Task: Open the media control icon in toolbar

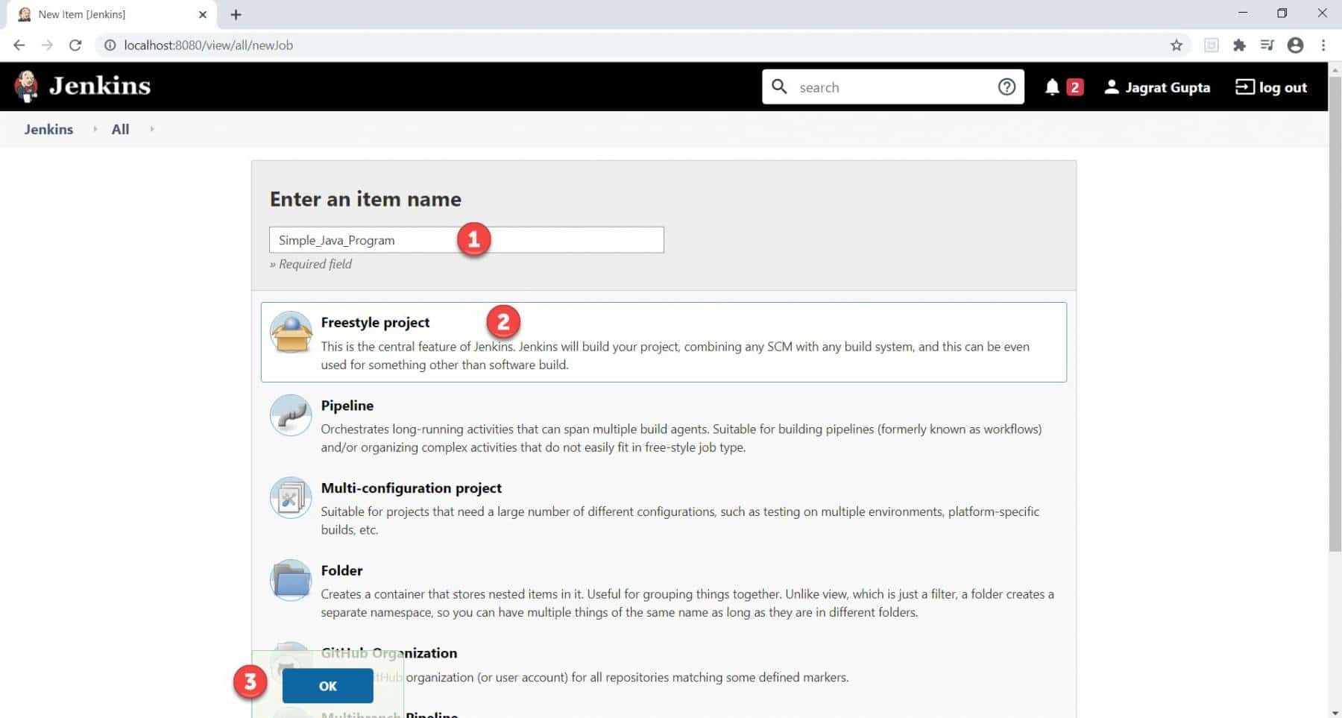Action: [1267, 45]
